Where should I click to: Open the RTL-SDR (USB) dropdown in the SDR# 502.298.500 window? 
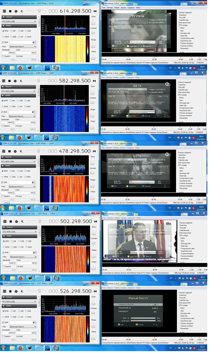20,232
